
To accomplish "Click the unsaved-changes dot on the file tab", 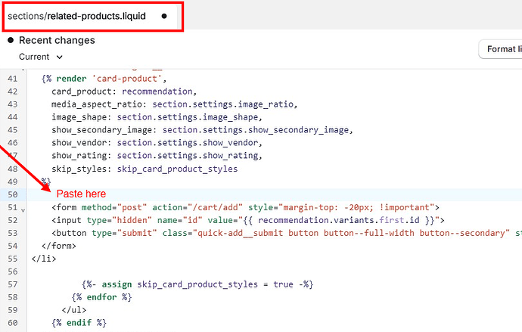I will pyautogui.click(x=164, y=16).
